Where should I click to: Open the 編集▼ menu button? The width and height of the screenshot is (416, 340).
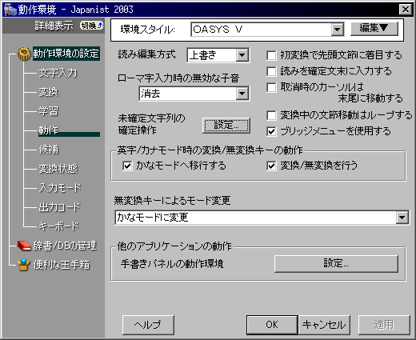(x=374, y=28)
